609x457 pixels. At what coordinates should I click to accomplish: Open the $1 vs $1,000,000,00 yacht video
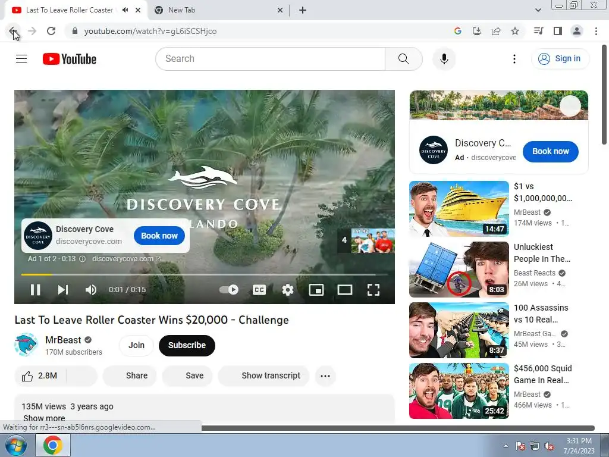click(459, 209)
